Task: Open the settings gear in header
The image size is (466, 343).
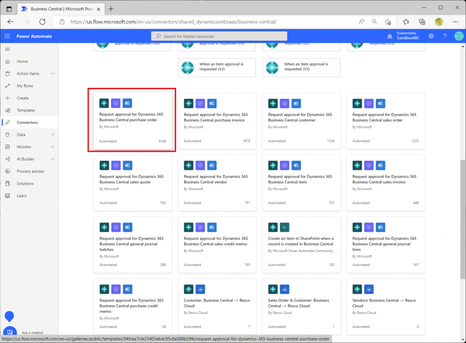Action: pyautogui.click(x=431, y=36)
